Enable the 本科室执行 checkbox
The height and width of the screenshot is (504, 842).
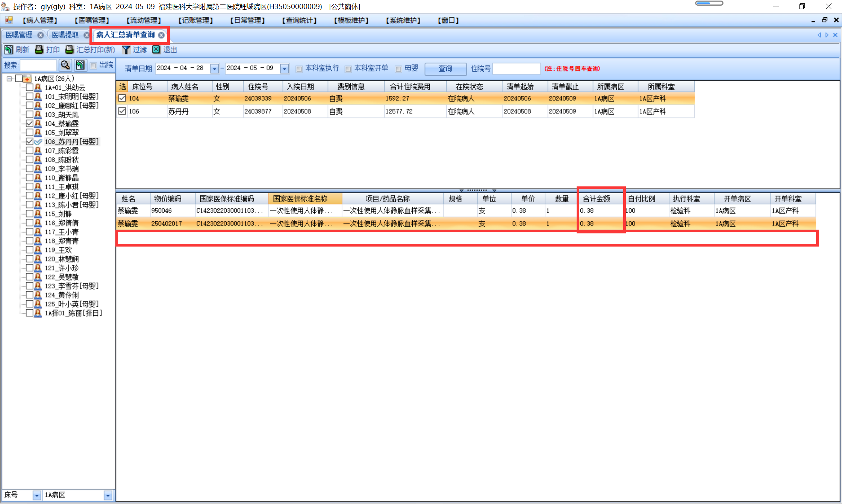coord(299,69)
